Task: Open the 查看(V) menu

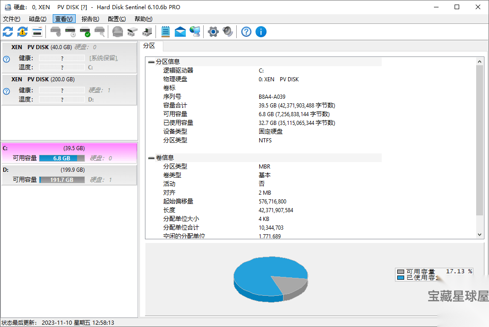Action: [x=64, y=19]
